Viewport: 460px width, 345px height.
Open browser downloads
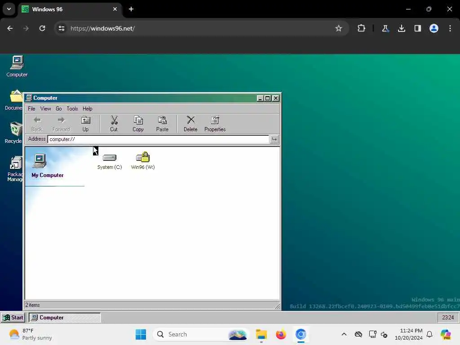tap(402, 28)
